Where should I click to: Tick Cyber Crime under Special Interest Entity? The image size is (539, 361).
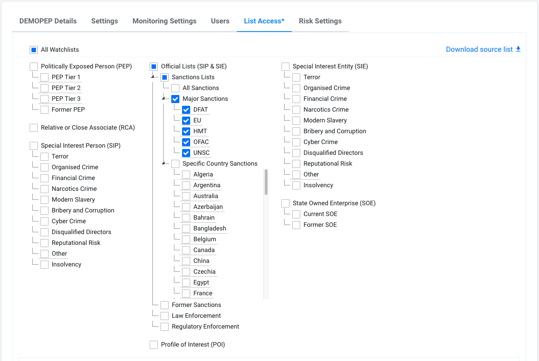(x=296, y=142)
